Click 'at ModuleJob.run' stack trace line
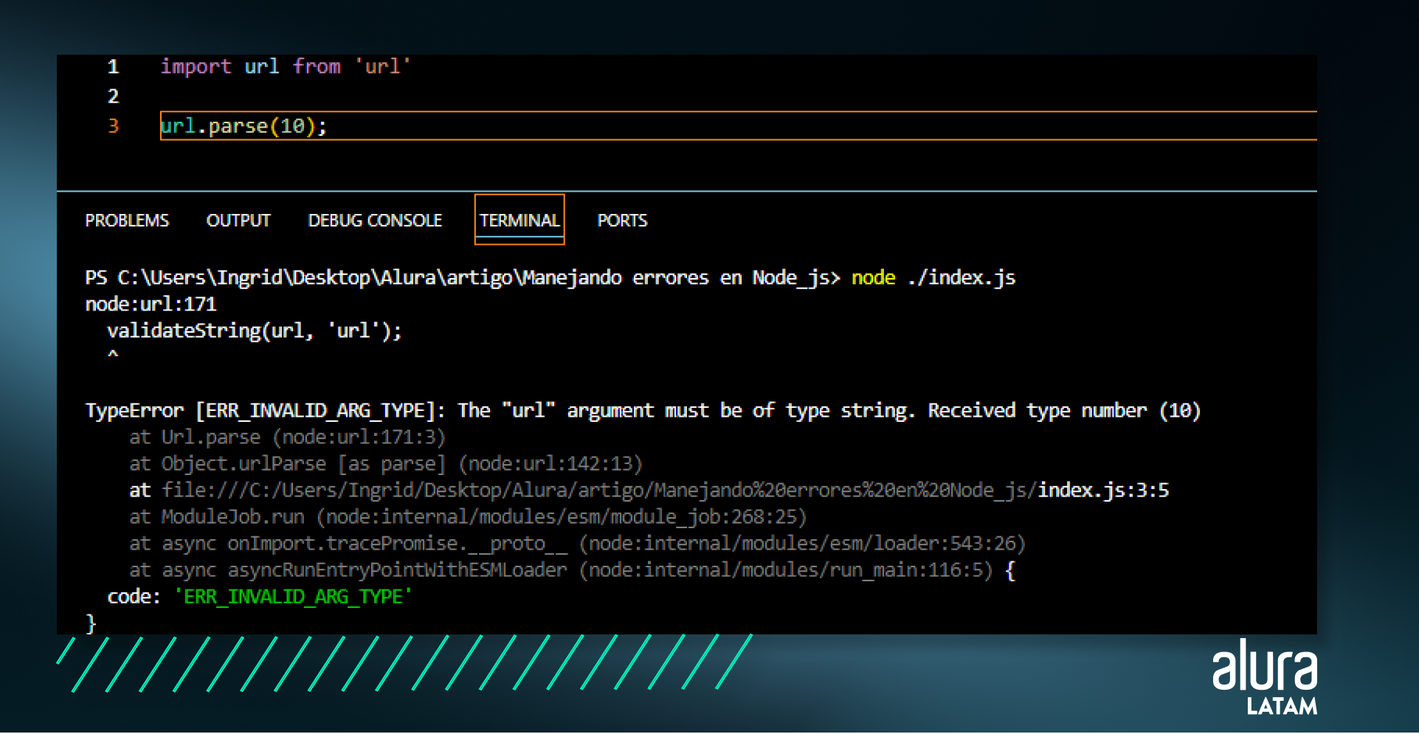1419x734 pixels. [x=468, y=517]
